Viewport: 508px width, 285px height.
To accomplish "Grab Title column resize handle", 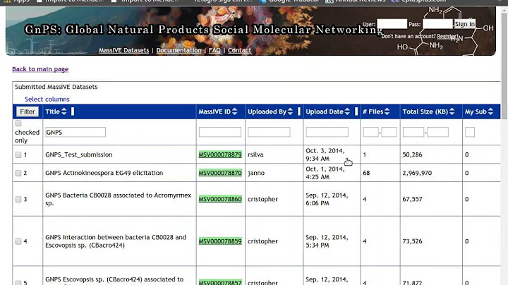I will click(73, 111).
